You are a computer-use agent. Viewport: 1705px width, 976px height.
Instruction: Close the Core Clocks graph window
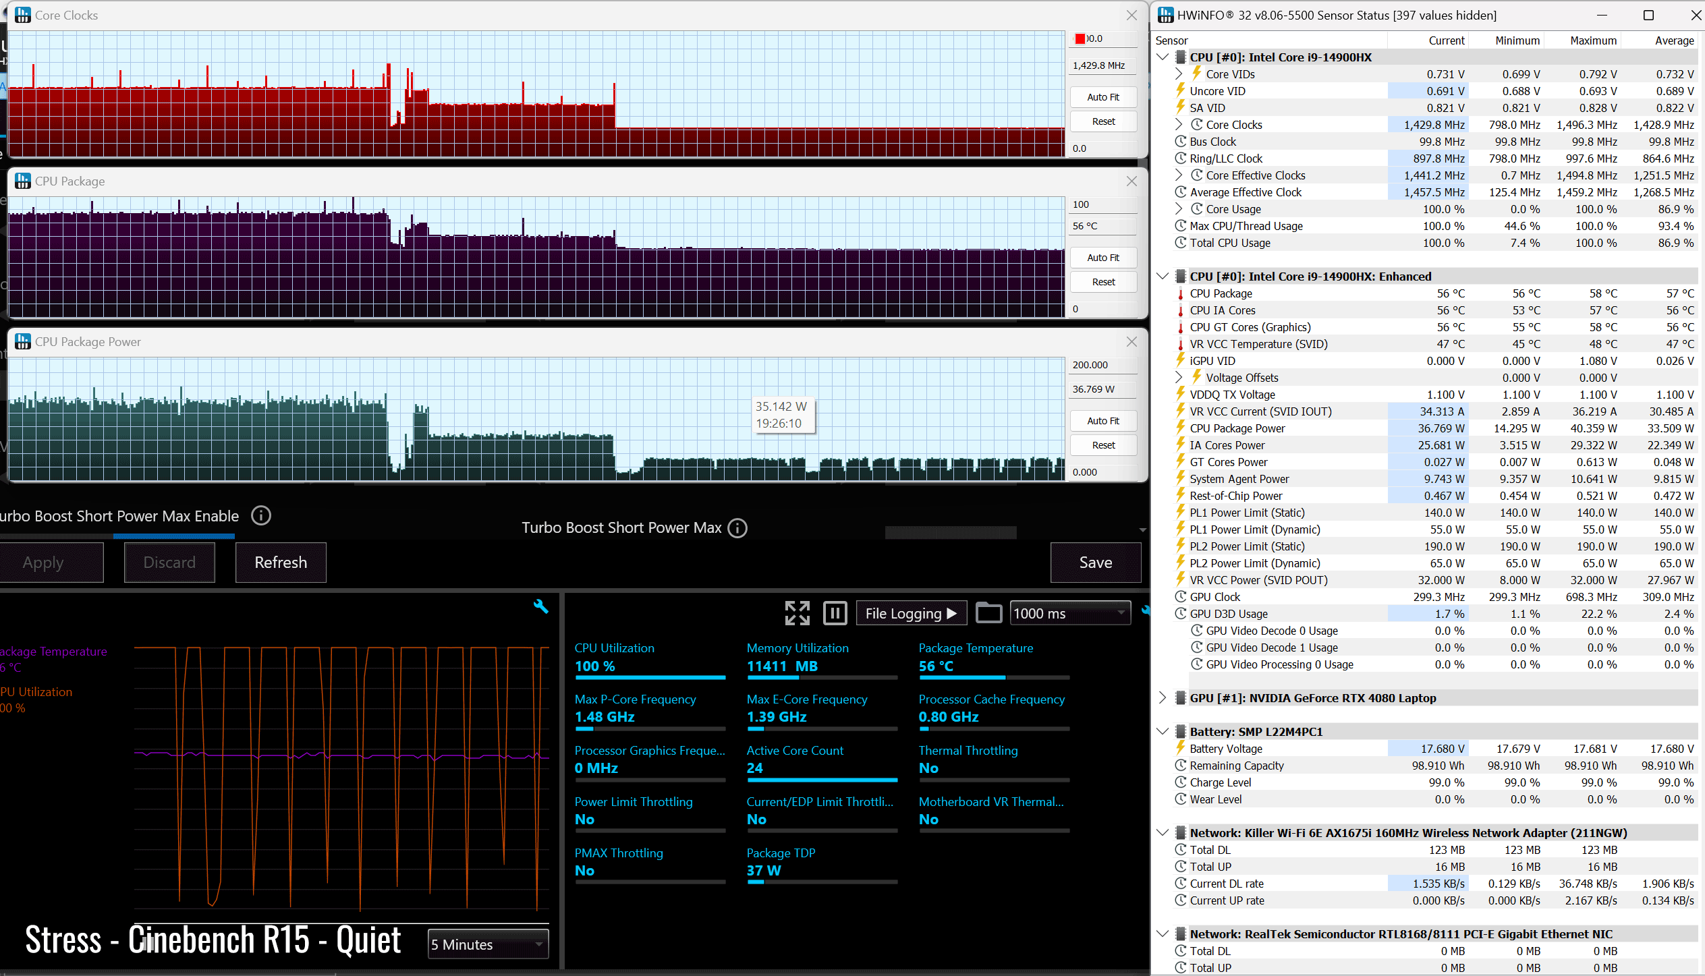pos(1131,15)
